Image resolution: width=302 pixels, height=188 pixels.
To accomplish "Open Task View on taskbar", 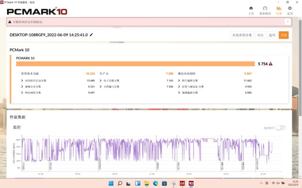I will tap(128, 183).
